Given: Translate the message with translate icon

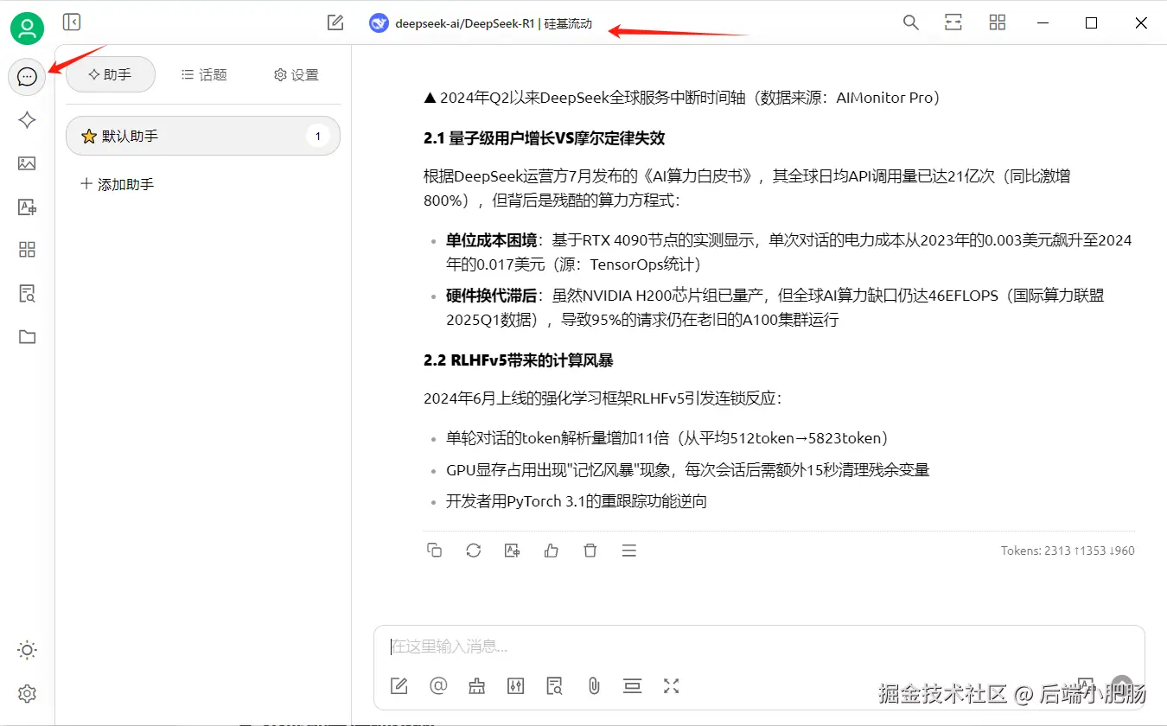Looking at the screenshot, I should pyautogui.click(x=512, y=550).
